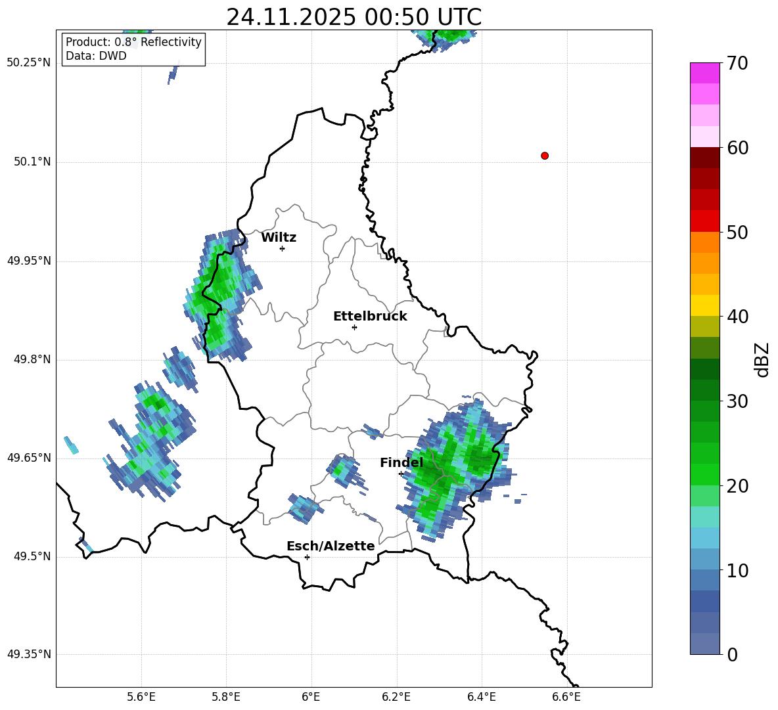Click the Data: DWD text
The height and width of the screenshot is (710, 778).
pyautogui.click(x=96, y=56)
